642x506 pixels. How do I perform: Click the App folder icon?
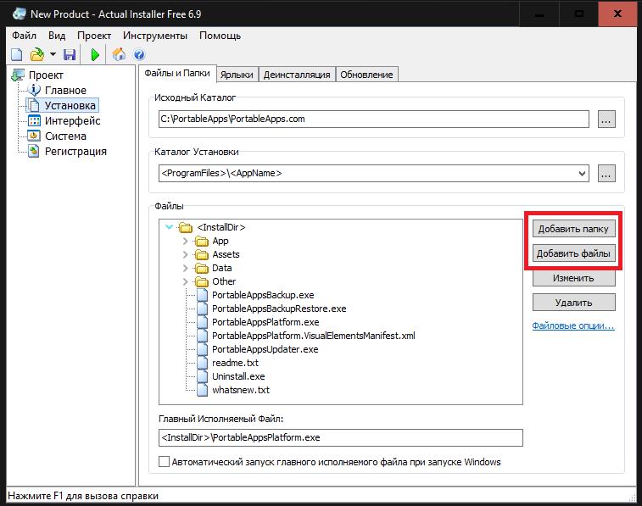click(x=202, y=242)
